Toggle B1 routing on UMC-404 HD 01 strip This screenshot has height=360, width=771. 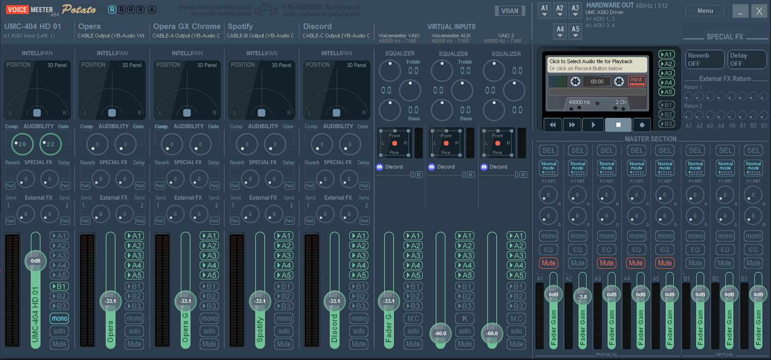60,287
